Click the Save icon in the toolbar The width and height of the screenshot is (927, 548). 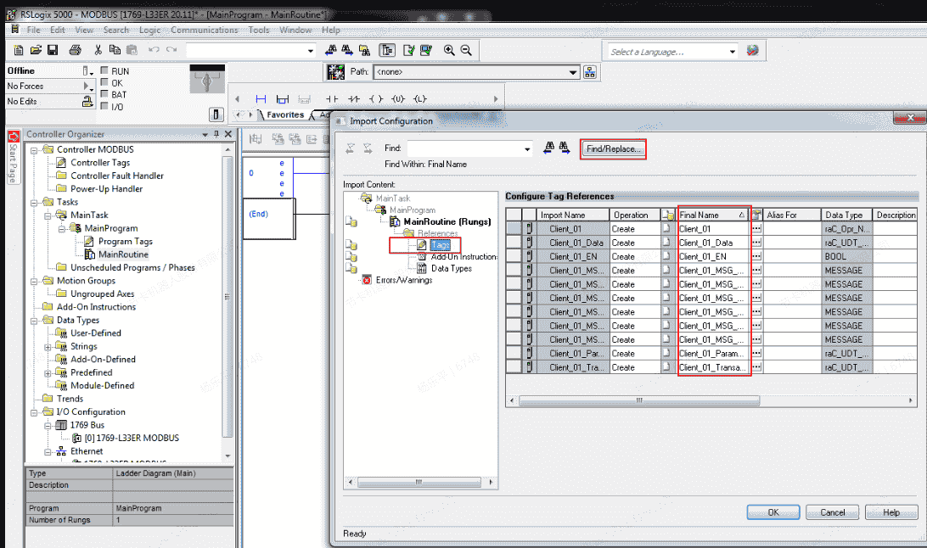53,51
